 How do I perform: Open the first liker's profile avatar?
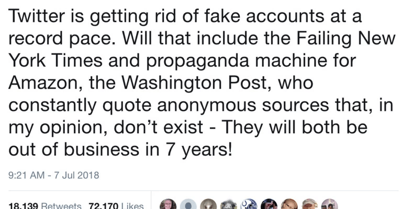tap(167, 205)
